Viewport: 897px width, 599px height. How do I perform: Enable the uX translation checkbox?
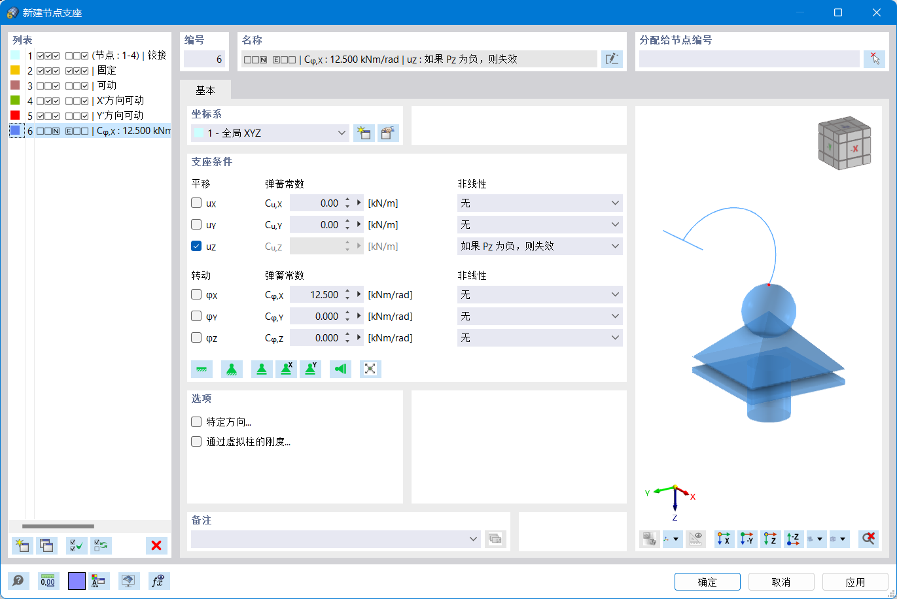click(x=196, y=203)
